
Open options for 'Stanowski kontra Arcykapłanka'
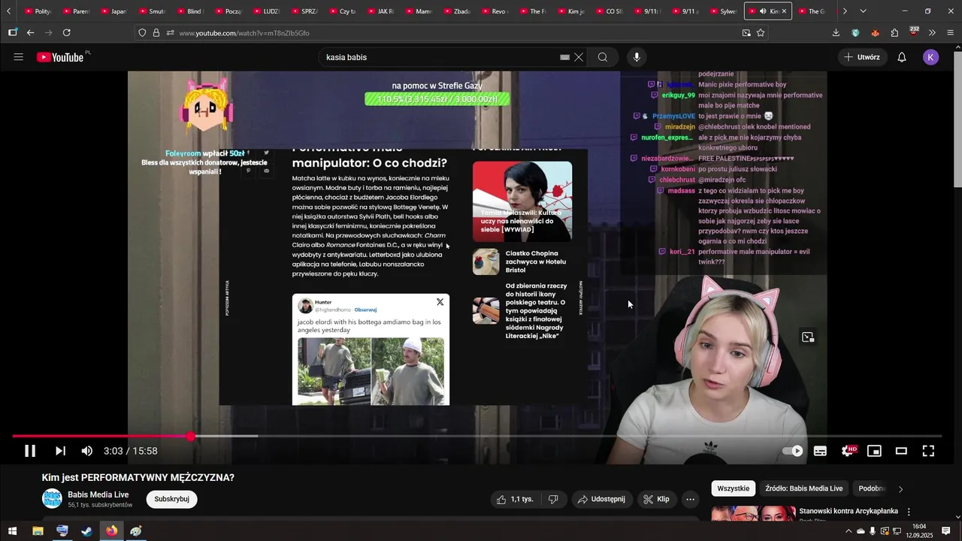[909, 512]
